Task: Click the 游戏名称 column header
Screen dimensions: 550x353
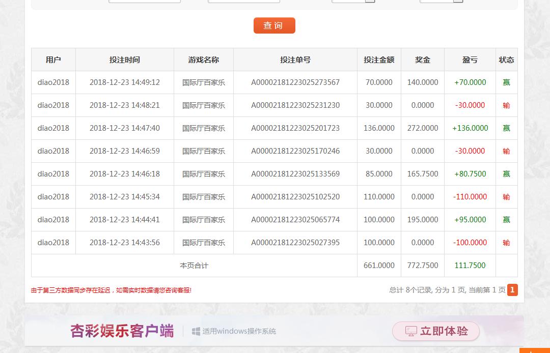Action: (203, 60)
